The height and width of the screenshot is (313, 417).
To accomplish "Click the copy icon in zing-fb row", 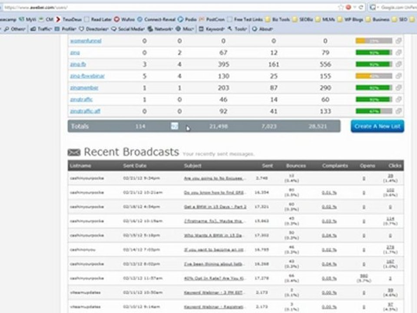I will coord(398,64).
